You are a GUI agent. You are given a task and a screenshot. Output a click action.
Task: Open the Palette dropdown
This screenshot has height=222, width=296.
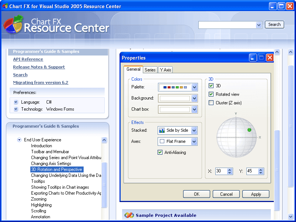point(195,87)
